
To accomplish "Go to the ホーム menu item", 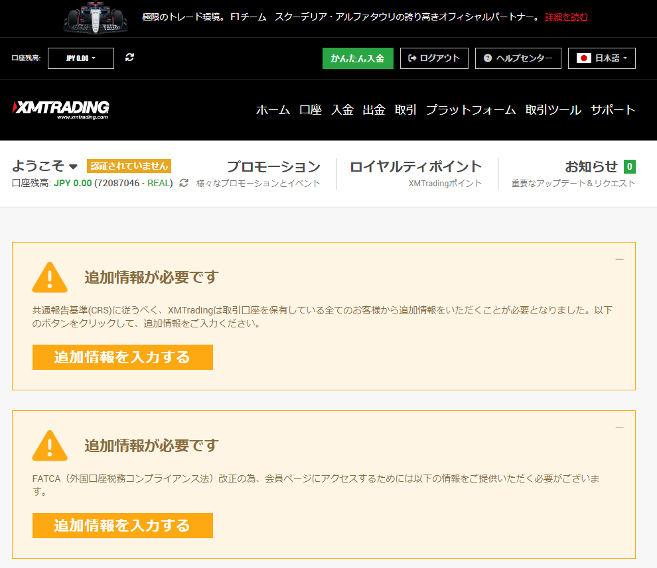I will 273,109.
